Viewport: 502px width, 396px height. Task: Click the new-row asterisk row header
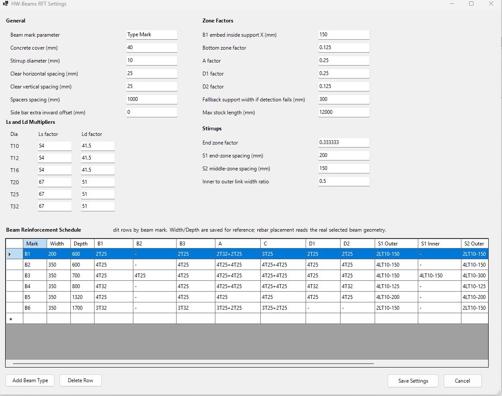tap(14, 319)
